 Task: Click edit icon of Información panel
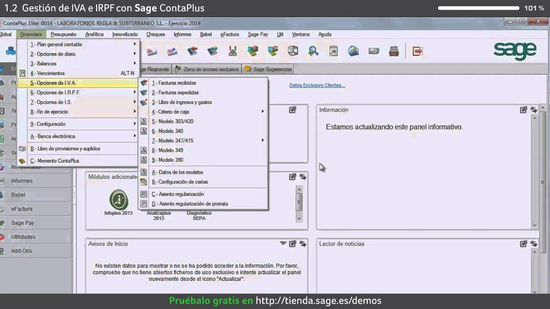click(x=523, y=110)
